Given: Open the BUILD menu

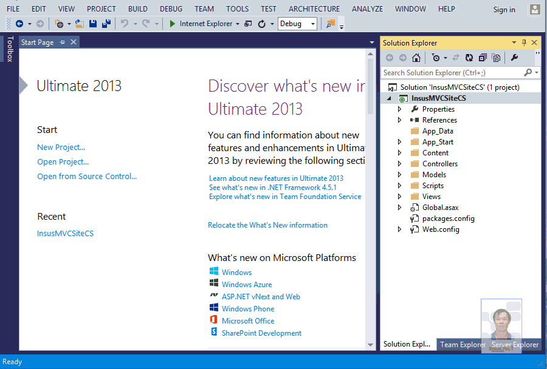Looking at the screenshot, I should pyautogui.click(x=138, y=8).
